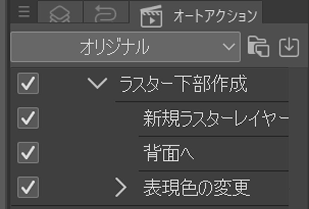Image resolution: width=309 pixels, height=209 pixels.
Task: Open the panel hamburger menu
Action: 24,12
